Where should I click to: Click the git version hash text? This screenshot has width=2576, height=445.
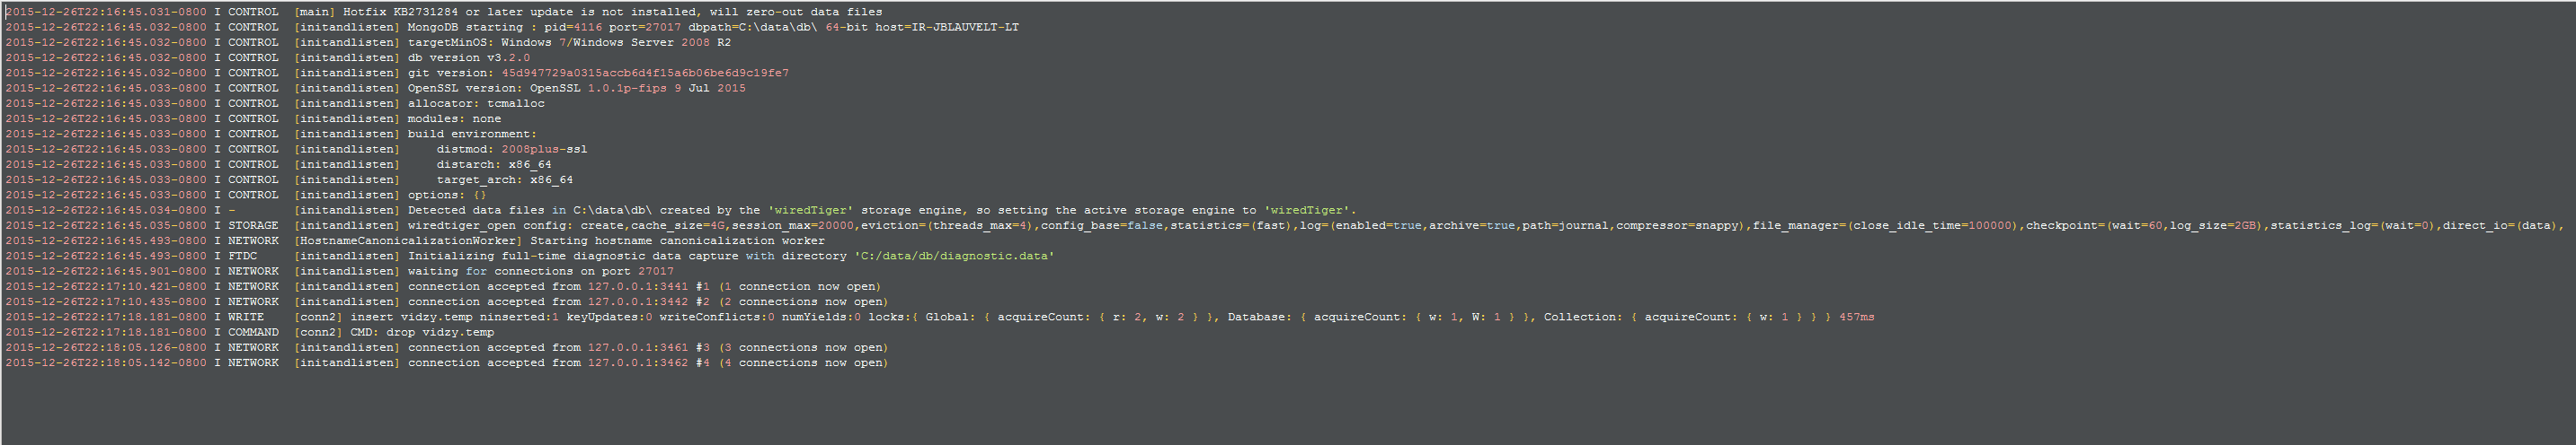(645, 73)
